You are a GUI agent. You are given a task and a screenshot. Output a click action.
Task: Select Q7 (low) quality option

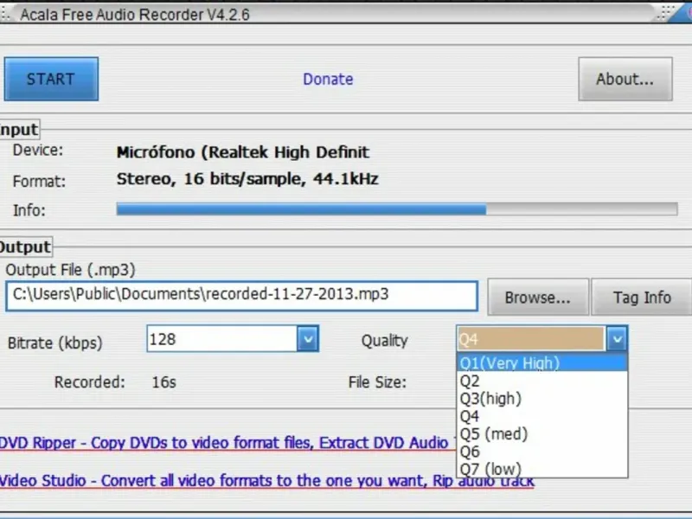pos(542,469)
